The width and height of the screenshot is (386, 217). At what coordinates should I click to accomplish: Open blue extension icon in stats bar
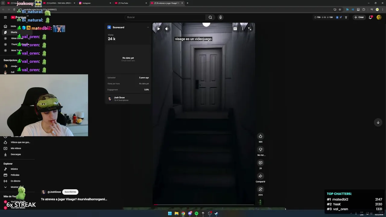337,17
